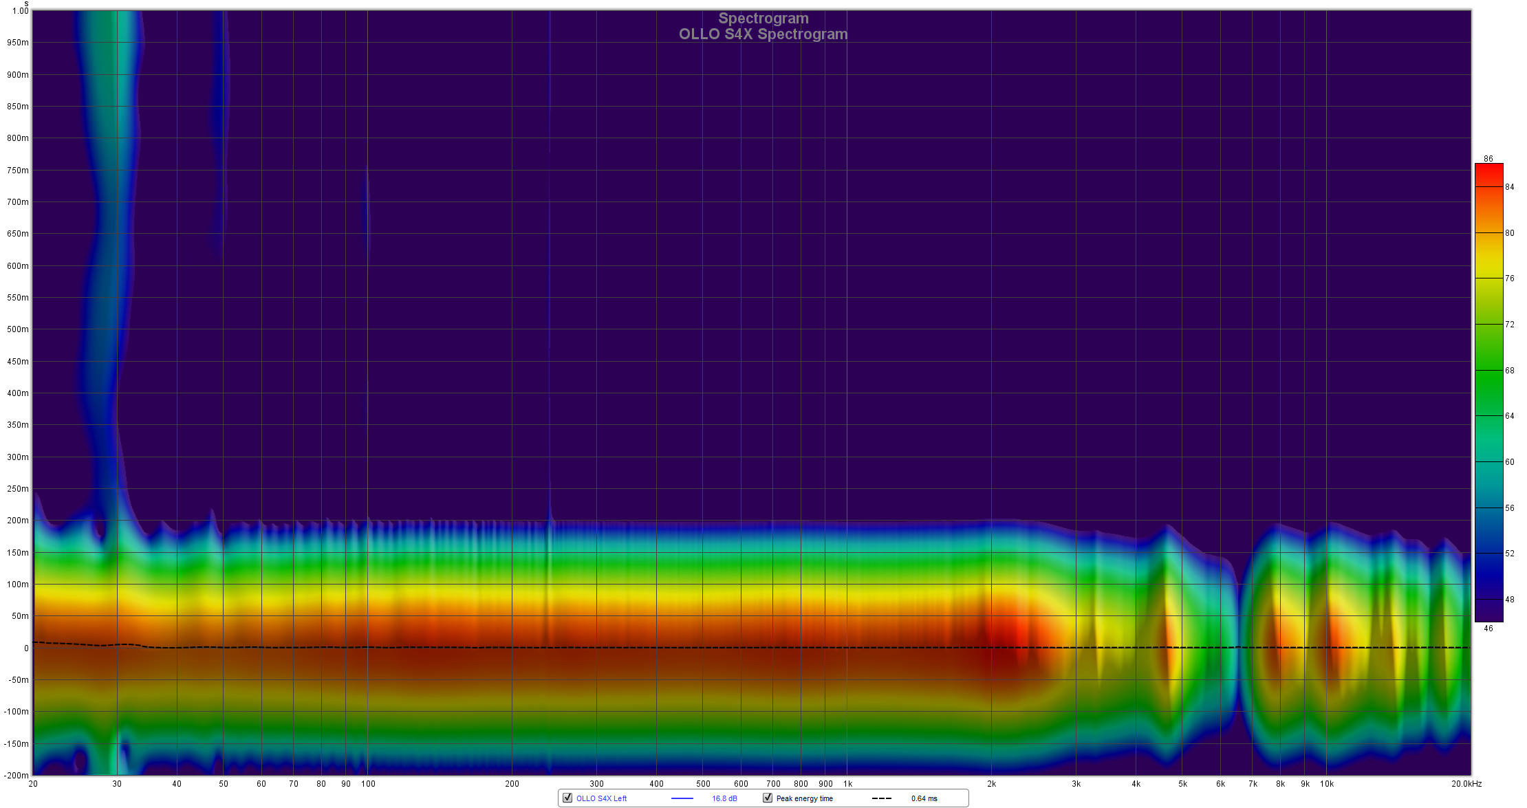Click the 0.64 ms peak energy readout
The image size is (1527, 808).
pyautogui.click(x=924, y=798)
